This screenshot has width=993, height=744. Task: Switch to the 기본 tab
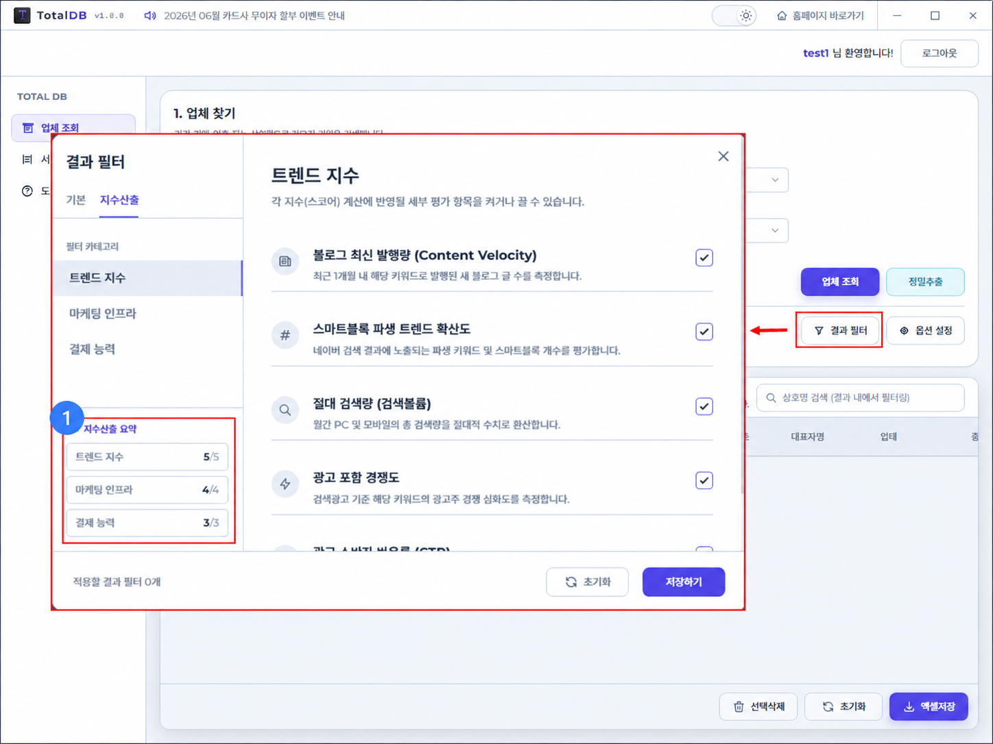pyautogui.click(x=75, y=200)
